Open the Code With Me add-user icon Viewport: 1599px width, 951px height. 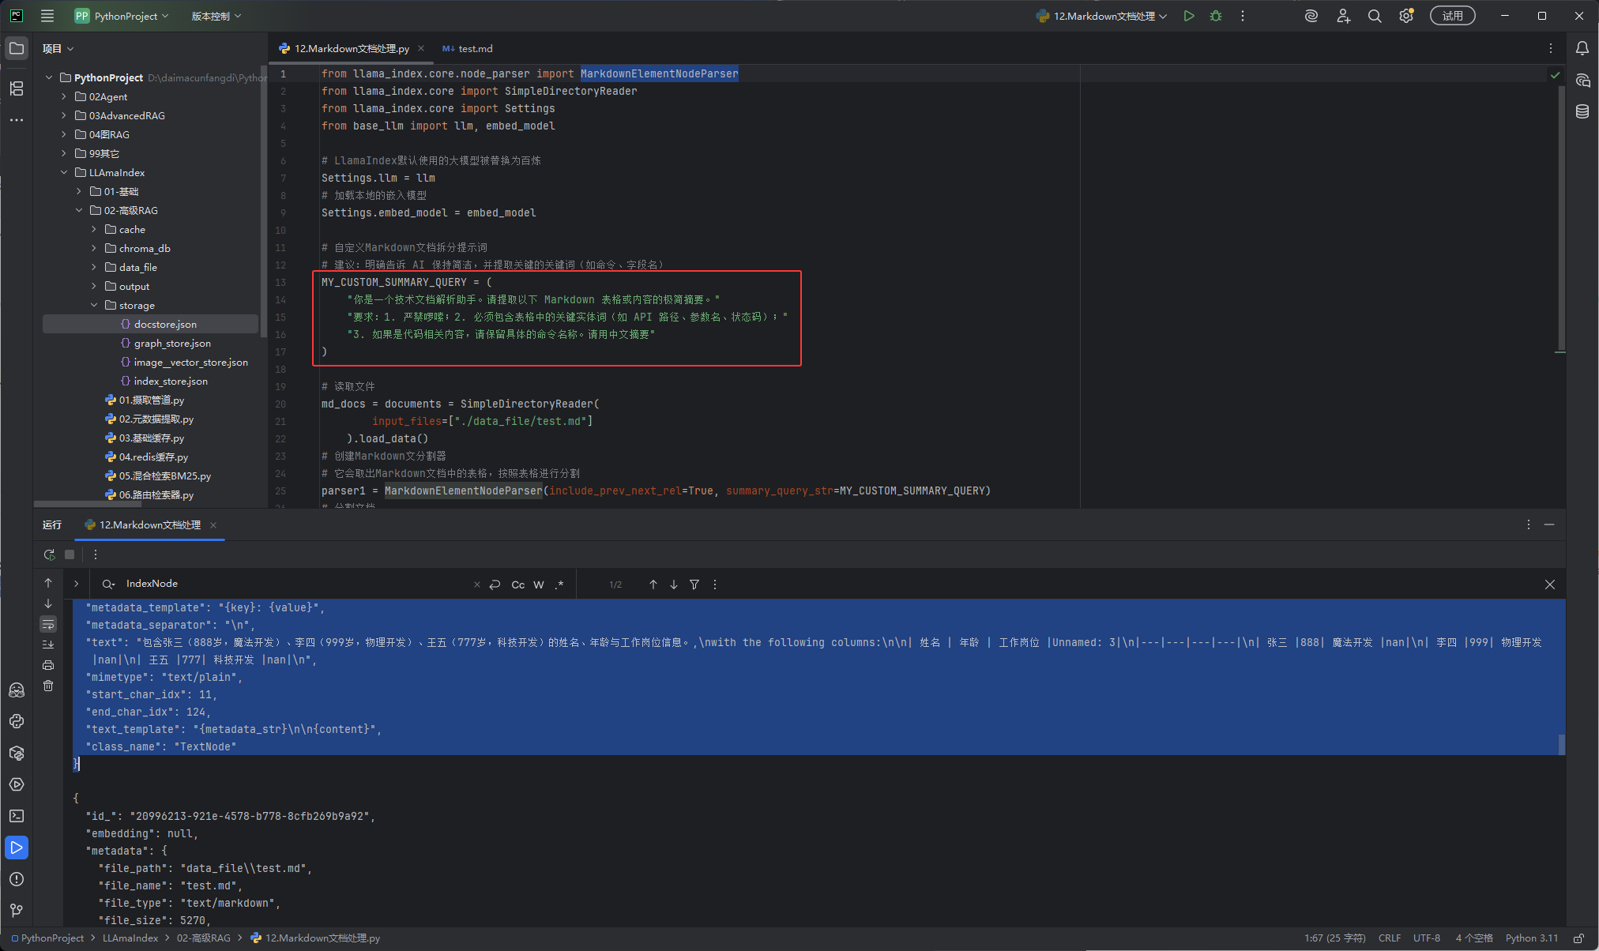coord(1343,16)
